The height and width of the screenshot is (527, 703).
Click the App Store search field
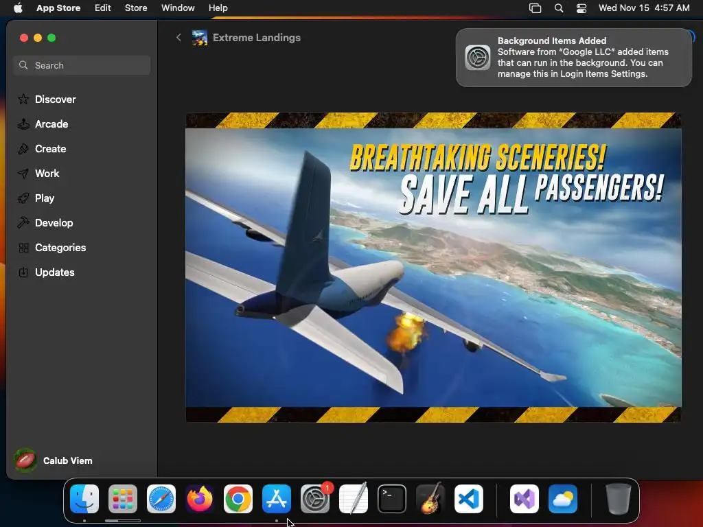(82, 65)
